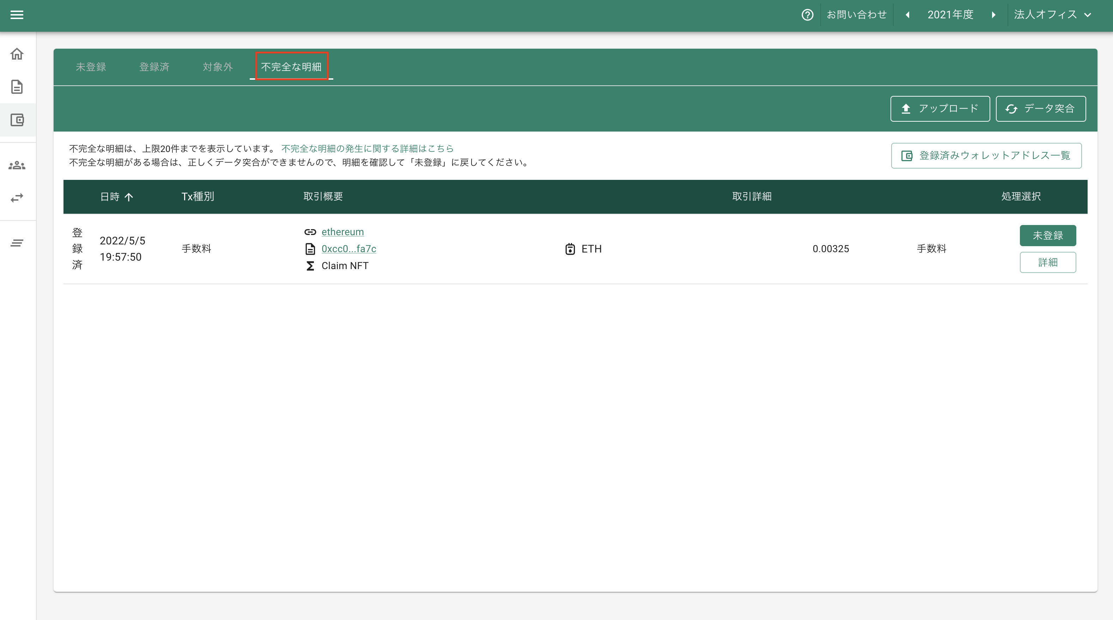Go to previous fiscal year arrow
The image size is (1113, 620).
pos(907,15)
